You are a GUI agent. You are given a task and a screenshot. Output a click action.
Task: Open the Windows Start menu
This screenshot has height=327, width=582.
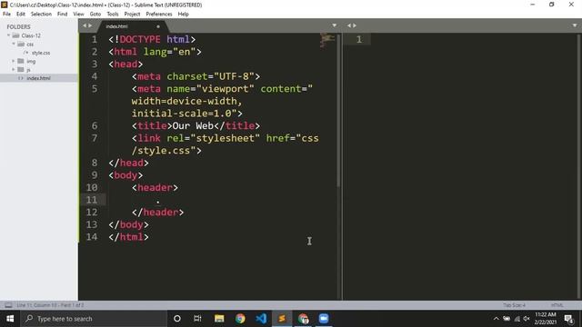coord(10,319)
